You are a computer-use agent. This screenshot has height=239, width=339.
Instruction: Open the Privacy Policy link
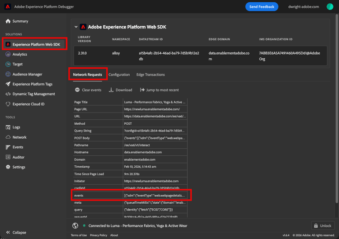[x=99, y=235]
